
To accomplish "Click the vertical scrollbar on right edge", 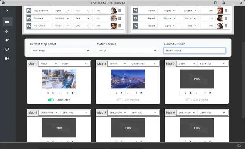I will click(243, 80).
